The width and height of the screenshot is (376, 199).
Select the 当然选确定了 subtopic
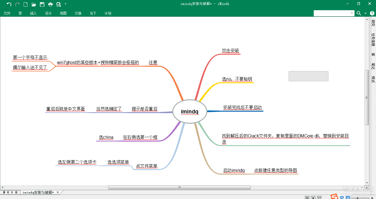[x=109, y=109]
